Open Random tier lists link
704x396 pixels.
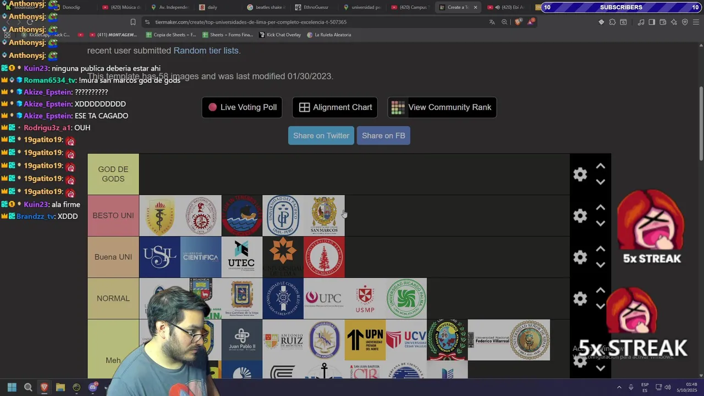[x=206, y=51]
